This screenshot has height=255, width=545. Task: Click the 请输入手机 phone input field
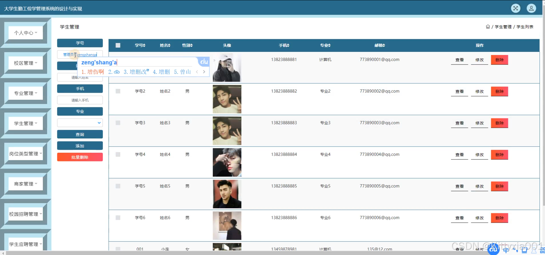pyautogui.click(x=80, y=100)
